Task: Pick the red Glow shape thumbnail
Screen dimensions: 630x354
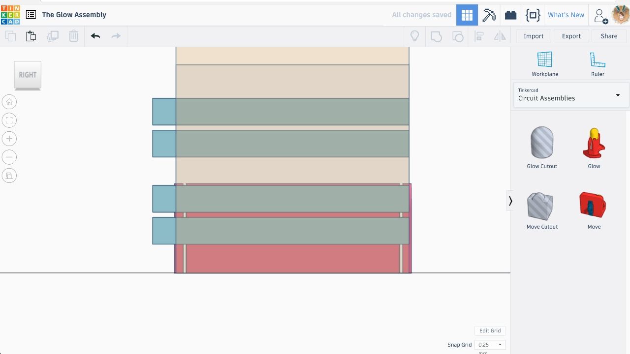Action: [594, 144]
